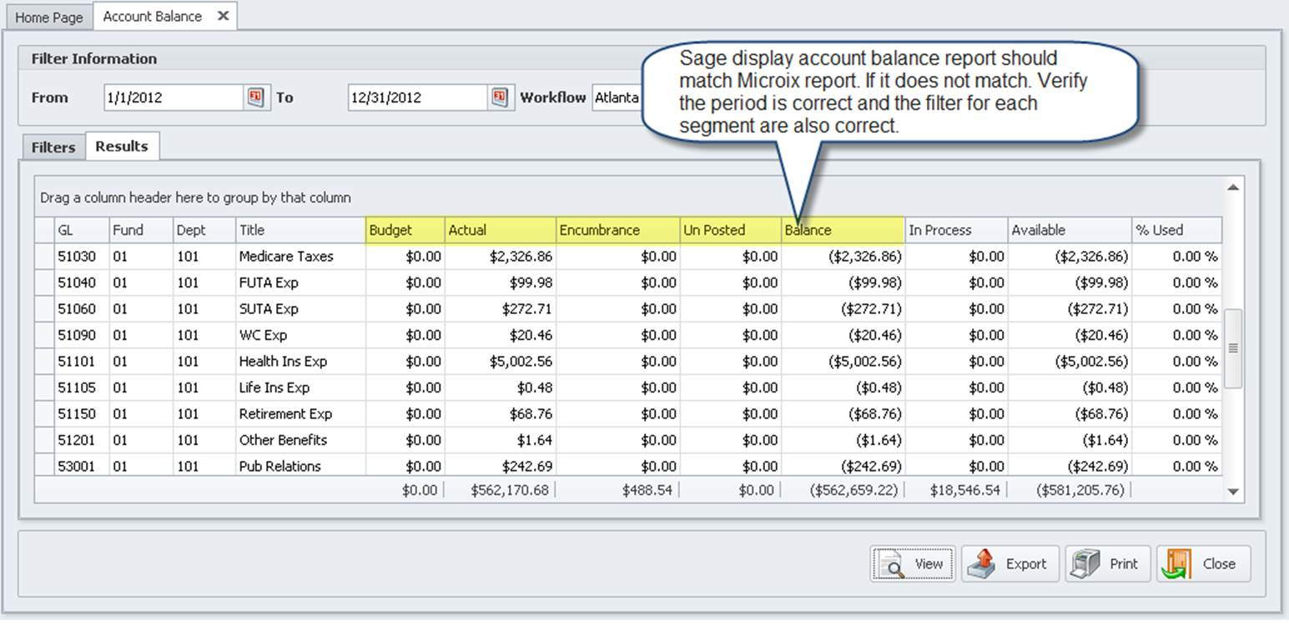The width and height of the screenshot is (1289, 630).
Task: Click the From date input field
Action: coord(175,97)
